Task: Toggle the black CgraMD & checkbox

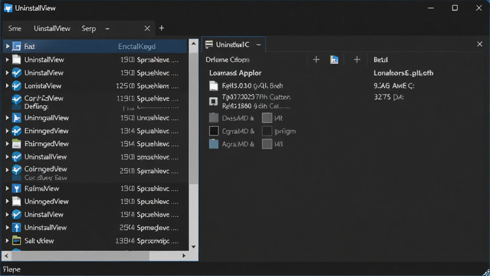Action: (x=214, y=131)
